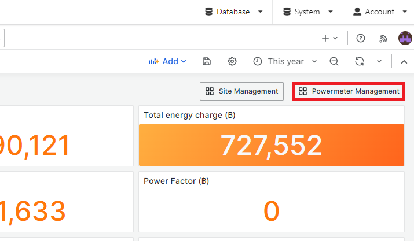
Task: Click the Power Factor value 0
Action: 271,211
